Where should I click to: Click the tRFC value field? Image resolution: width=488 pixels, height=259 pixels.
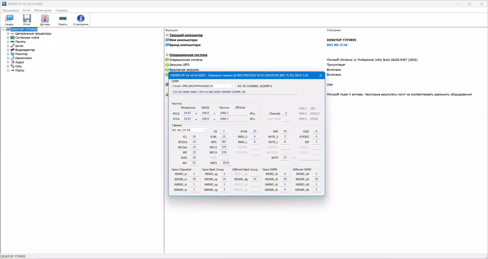224,142
